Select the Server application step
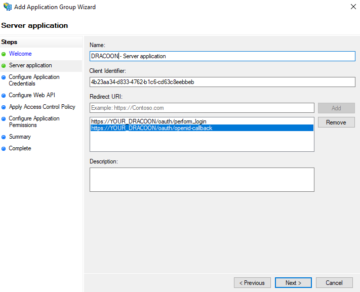This screenshot has width=360, height=292. [30, 65]
